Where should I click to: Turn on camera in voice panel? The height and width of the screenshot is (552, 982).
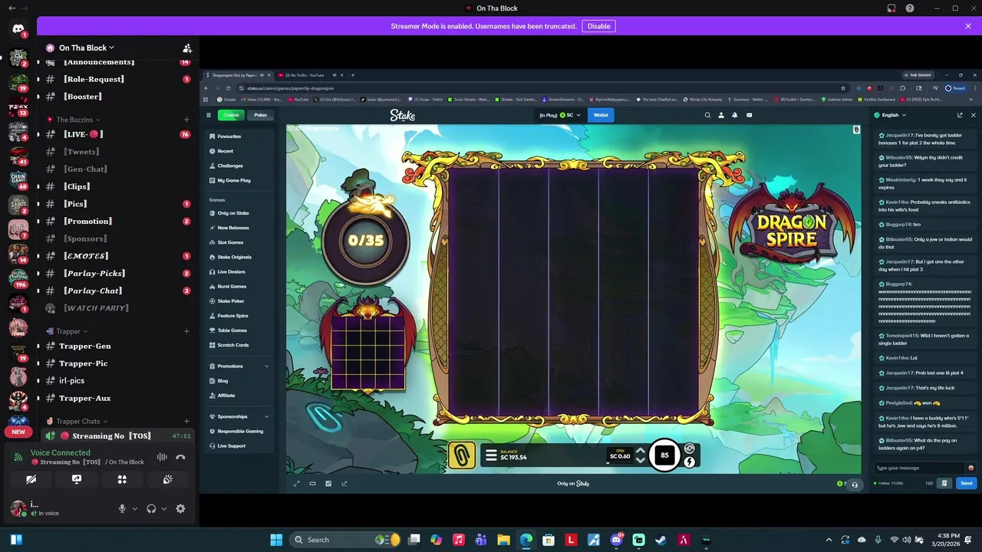[x=31, y=479]
